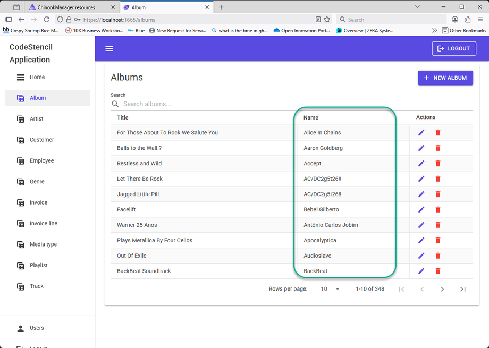The width and height of the screenshot is (489, 348).
Task: Open the rows per page dropdown
Action: [x=330, y=289]
